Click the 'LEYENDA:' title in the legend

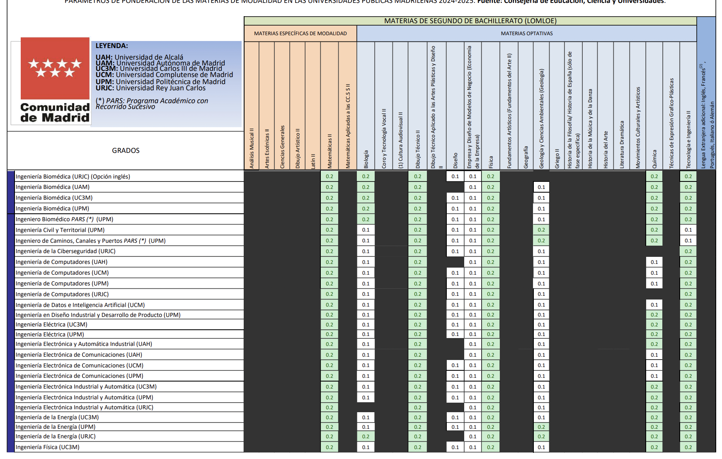click(112, 46)
